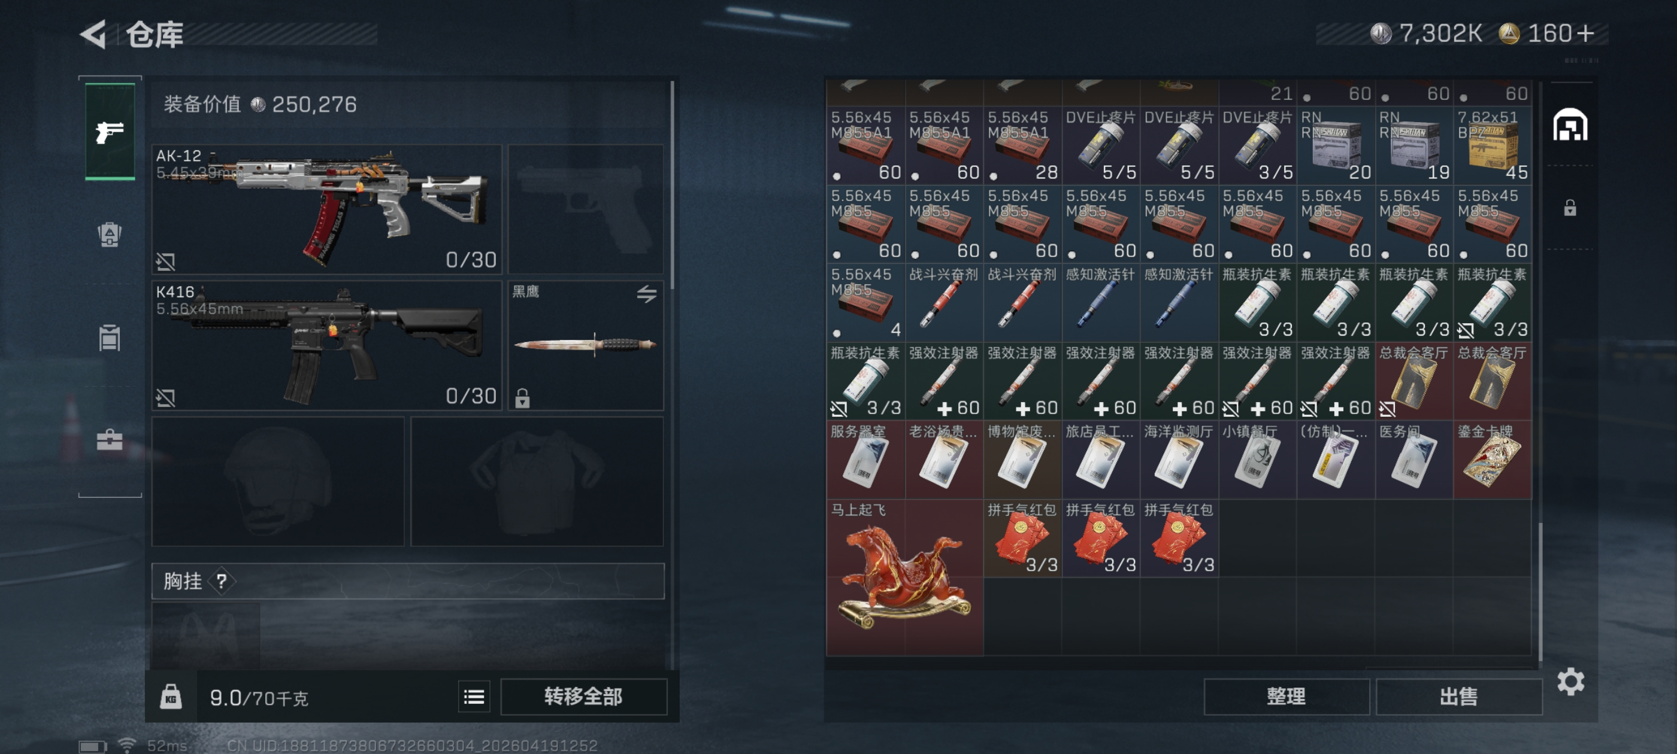Image resolution: width=1677 pixels, height=754 pixels.
Task: Select the main stash house icon on right
Action: (1570, 125)
